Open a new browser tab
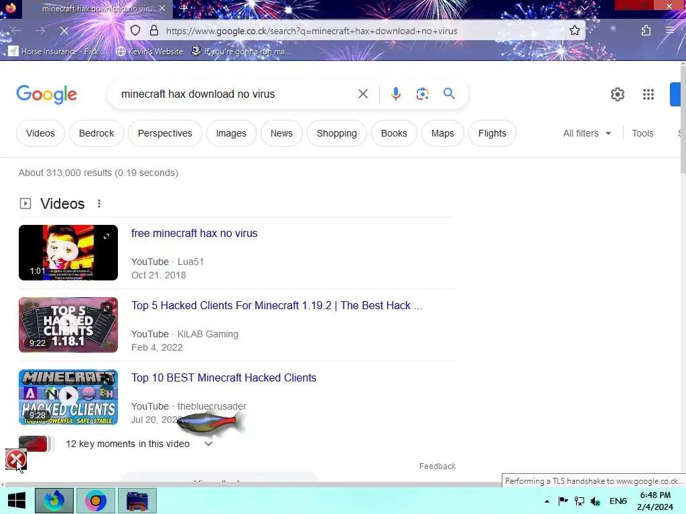Screen dimensions: 686x514 [x=184, y=8]
